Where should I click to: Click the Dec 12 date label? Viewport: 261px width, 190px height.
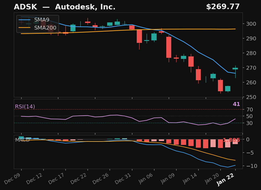35,179
